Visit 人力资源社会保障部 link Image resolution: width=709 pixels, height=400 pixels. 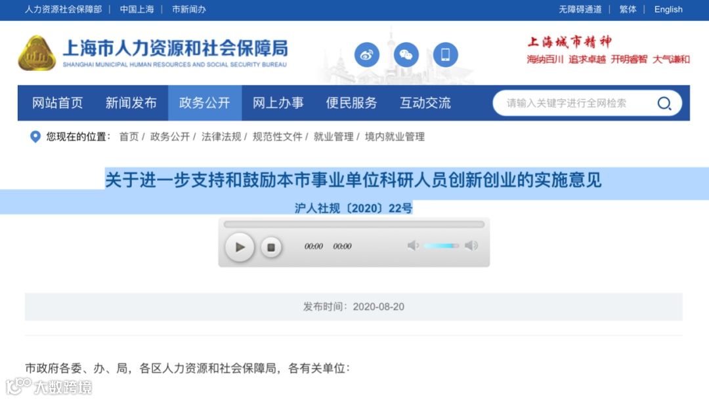pyautogui.click(x=63, y=9)
